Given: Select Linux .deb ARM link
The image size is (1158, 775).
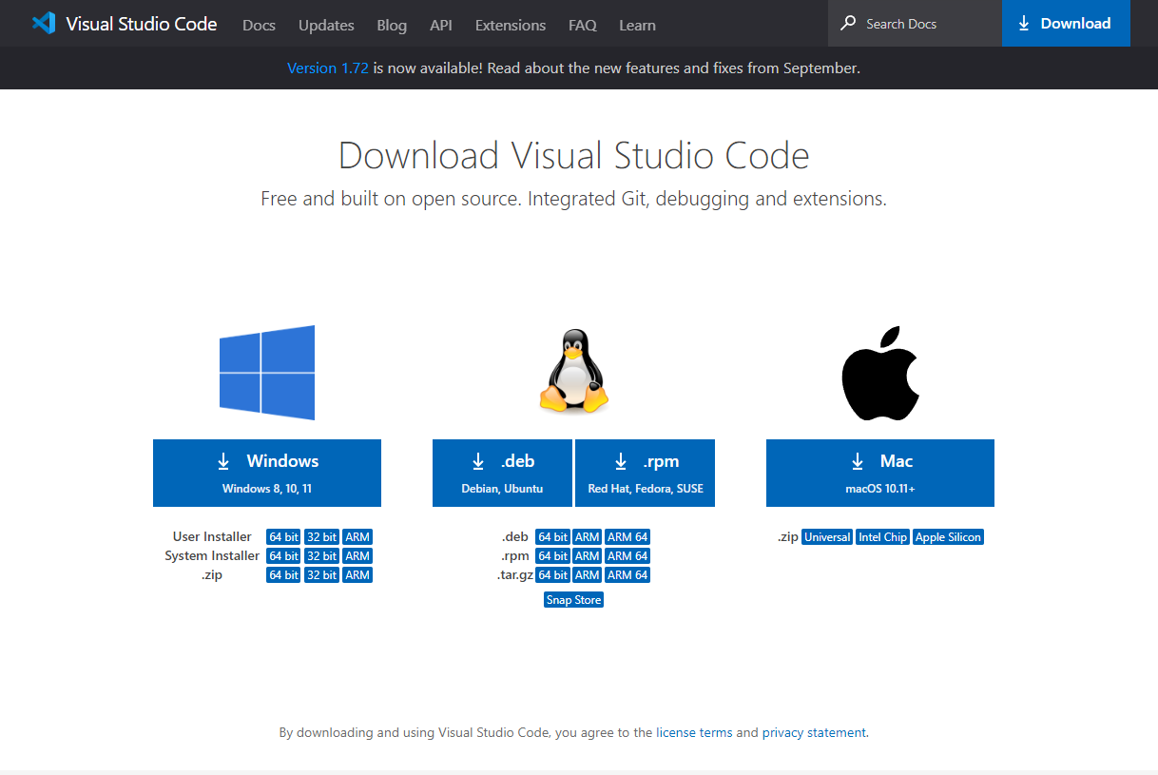Looking at the screenshot, I should (x=588, y=537).
